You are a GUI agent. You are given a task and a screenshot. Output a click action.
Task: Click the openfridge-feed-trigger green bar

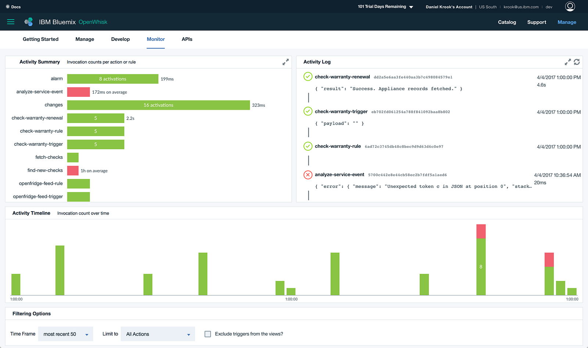coord(79,197)
